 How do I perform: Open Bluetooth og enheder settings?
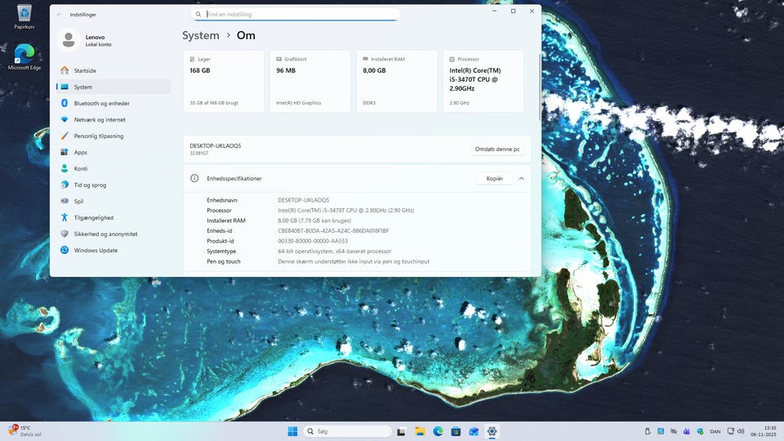pos(101,104)
